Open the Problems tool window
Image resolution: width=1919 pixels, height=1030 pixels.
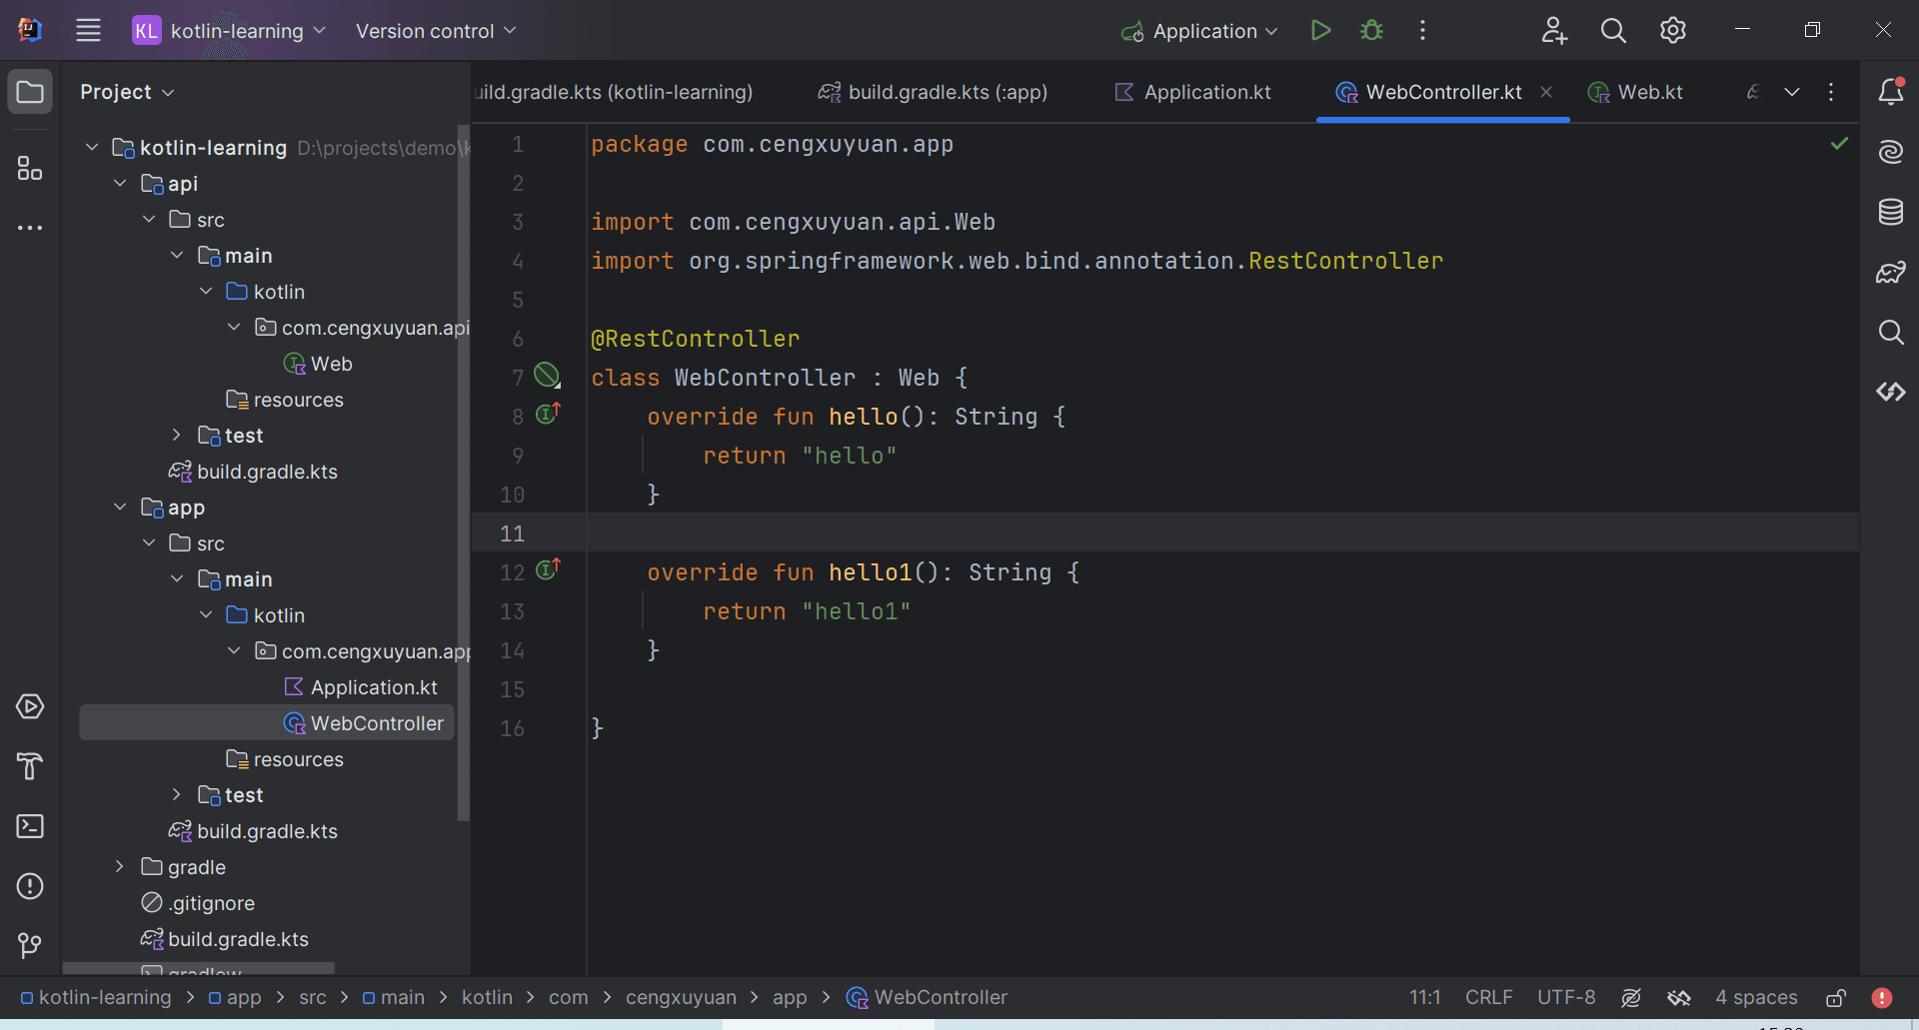coord(30,886)
